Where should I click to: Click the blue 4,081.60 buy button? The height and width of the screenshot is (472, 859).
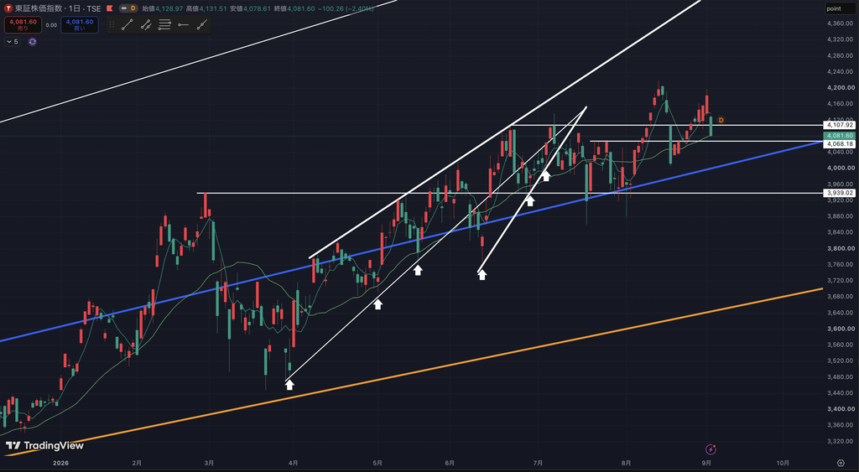pos(80,24)
